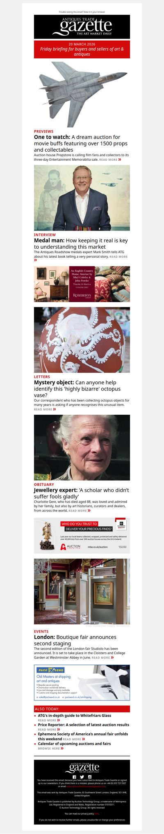Click the footer gazette logo
Screen dimensions: 164x834
pos(82,767)
